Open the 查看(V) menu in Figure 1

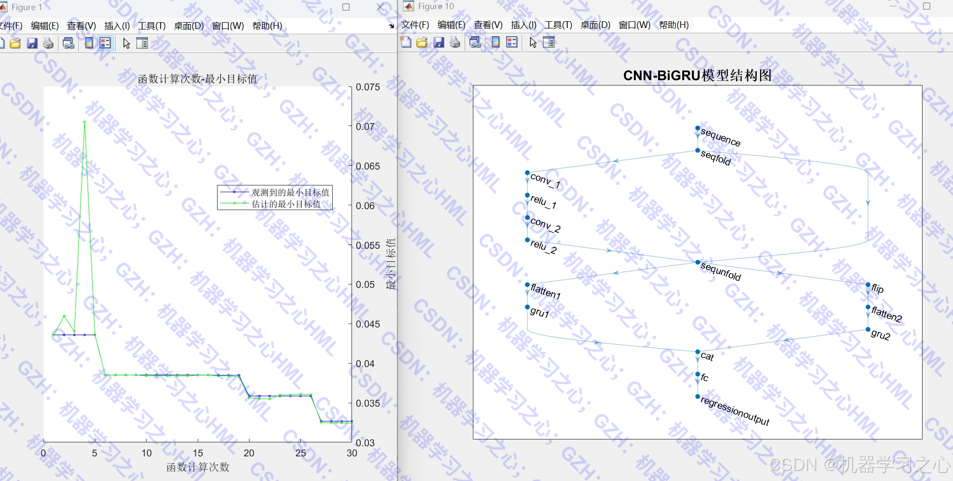(x=81, y=26)
